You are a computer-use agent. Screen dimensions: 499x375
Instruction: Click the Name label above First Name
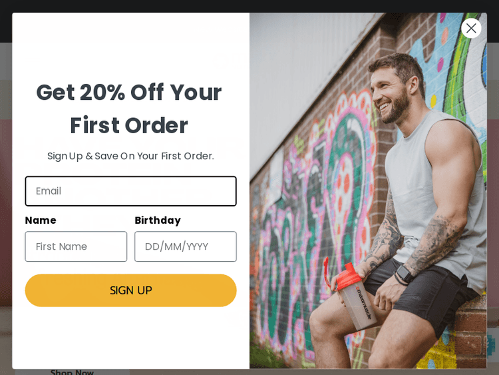[x=41, y=220]
